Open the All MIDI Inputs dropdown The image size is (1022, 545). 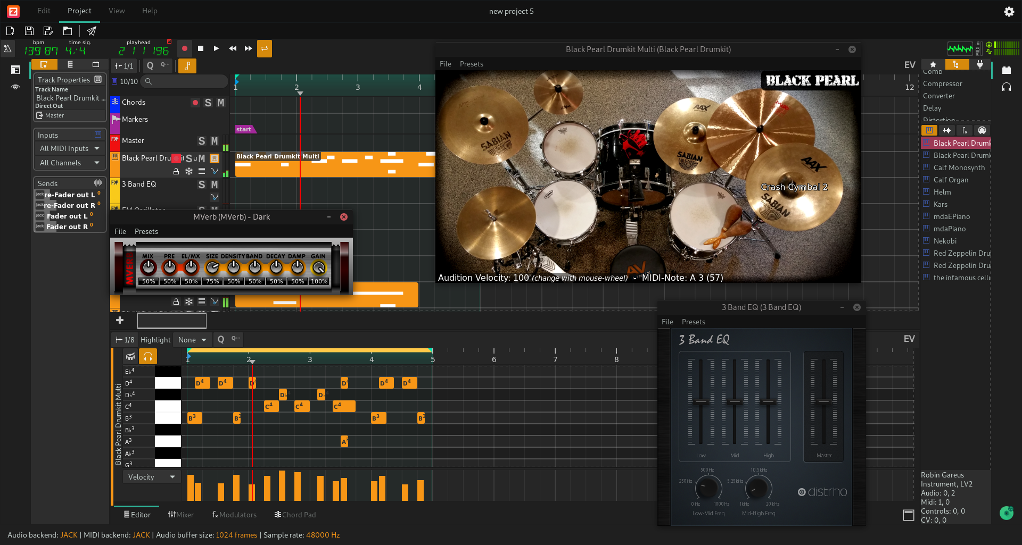[x=69, y=148]
